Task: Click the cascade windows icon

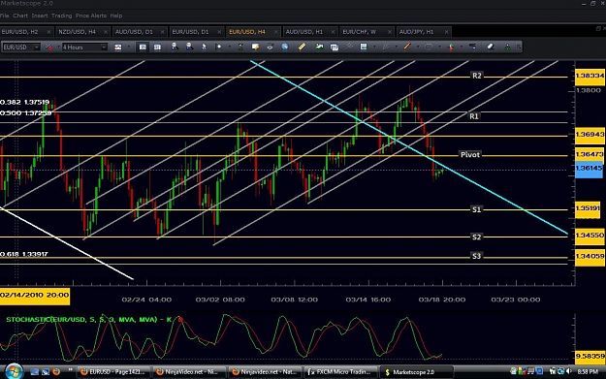Action: [335, 47]
